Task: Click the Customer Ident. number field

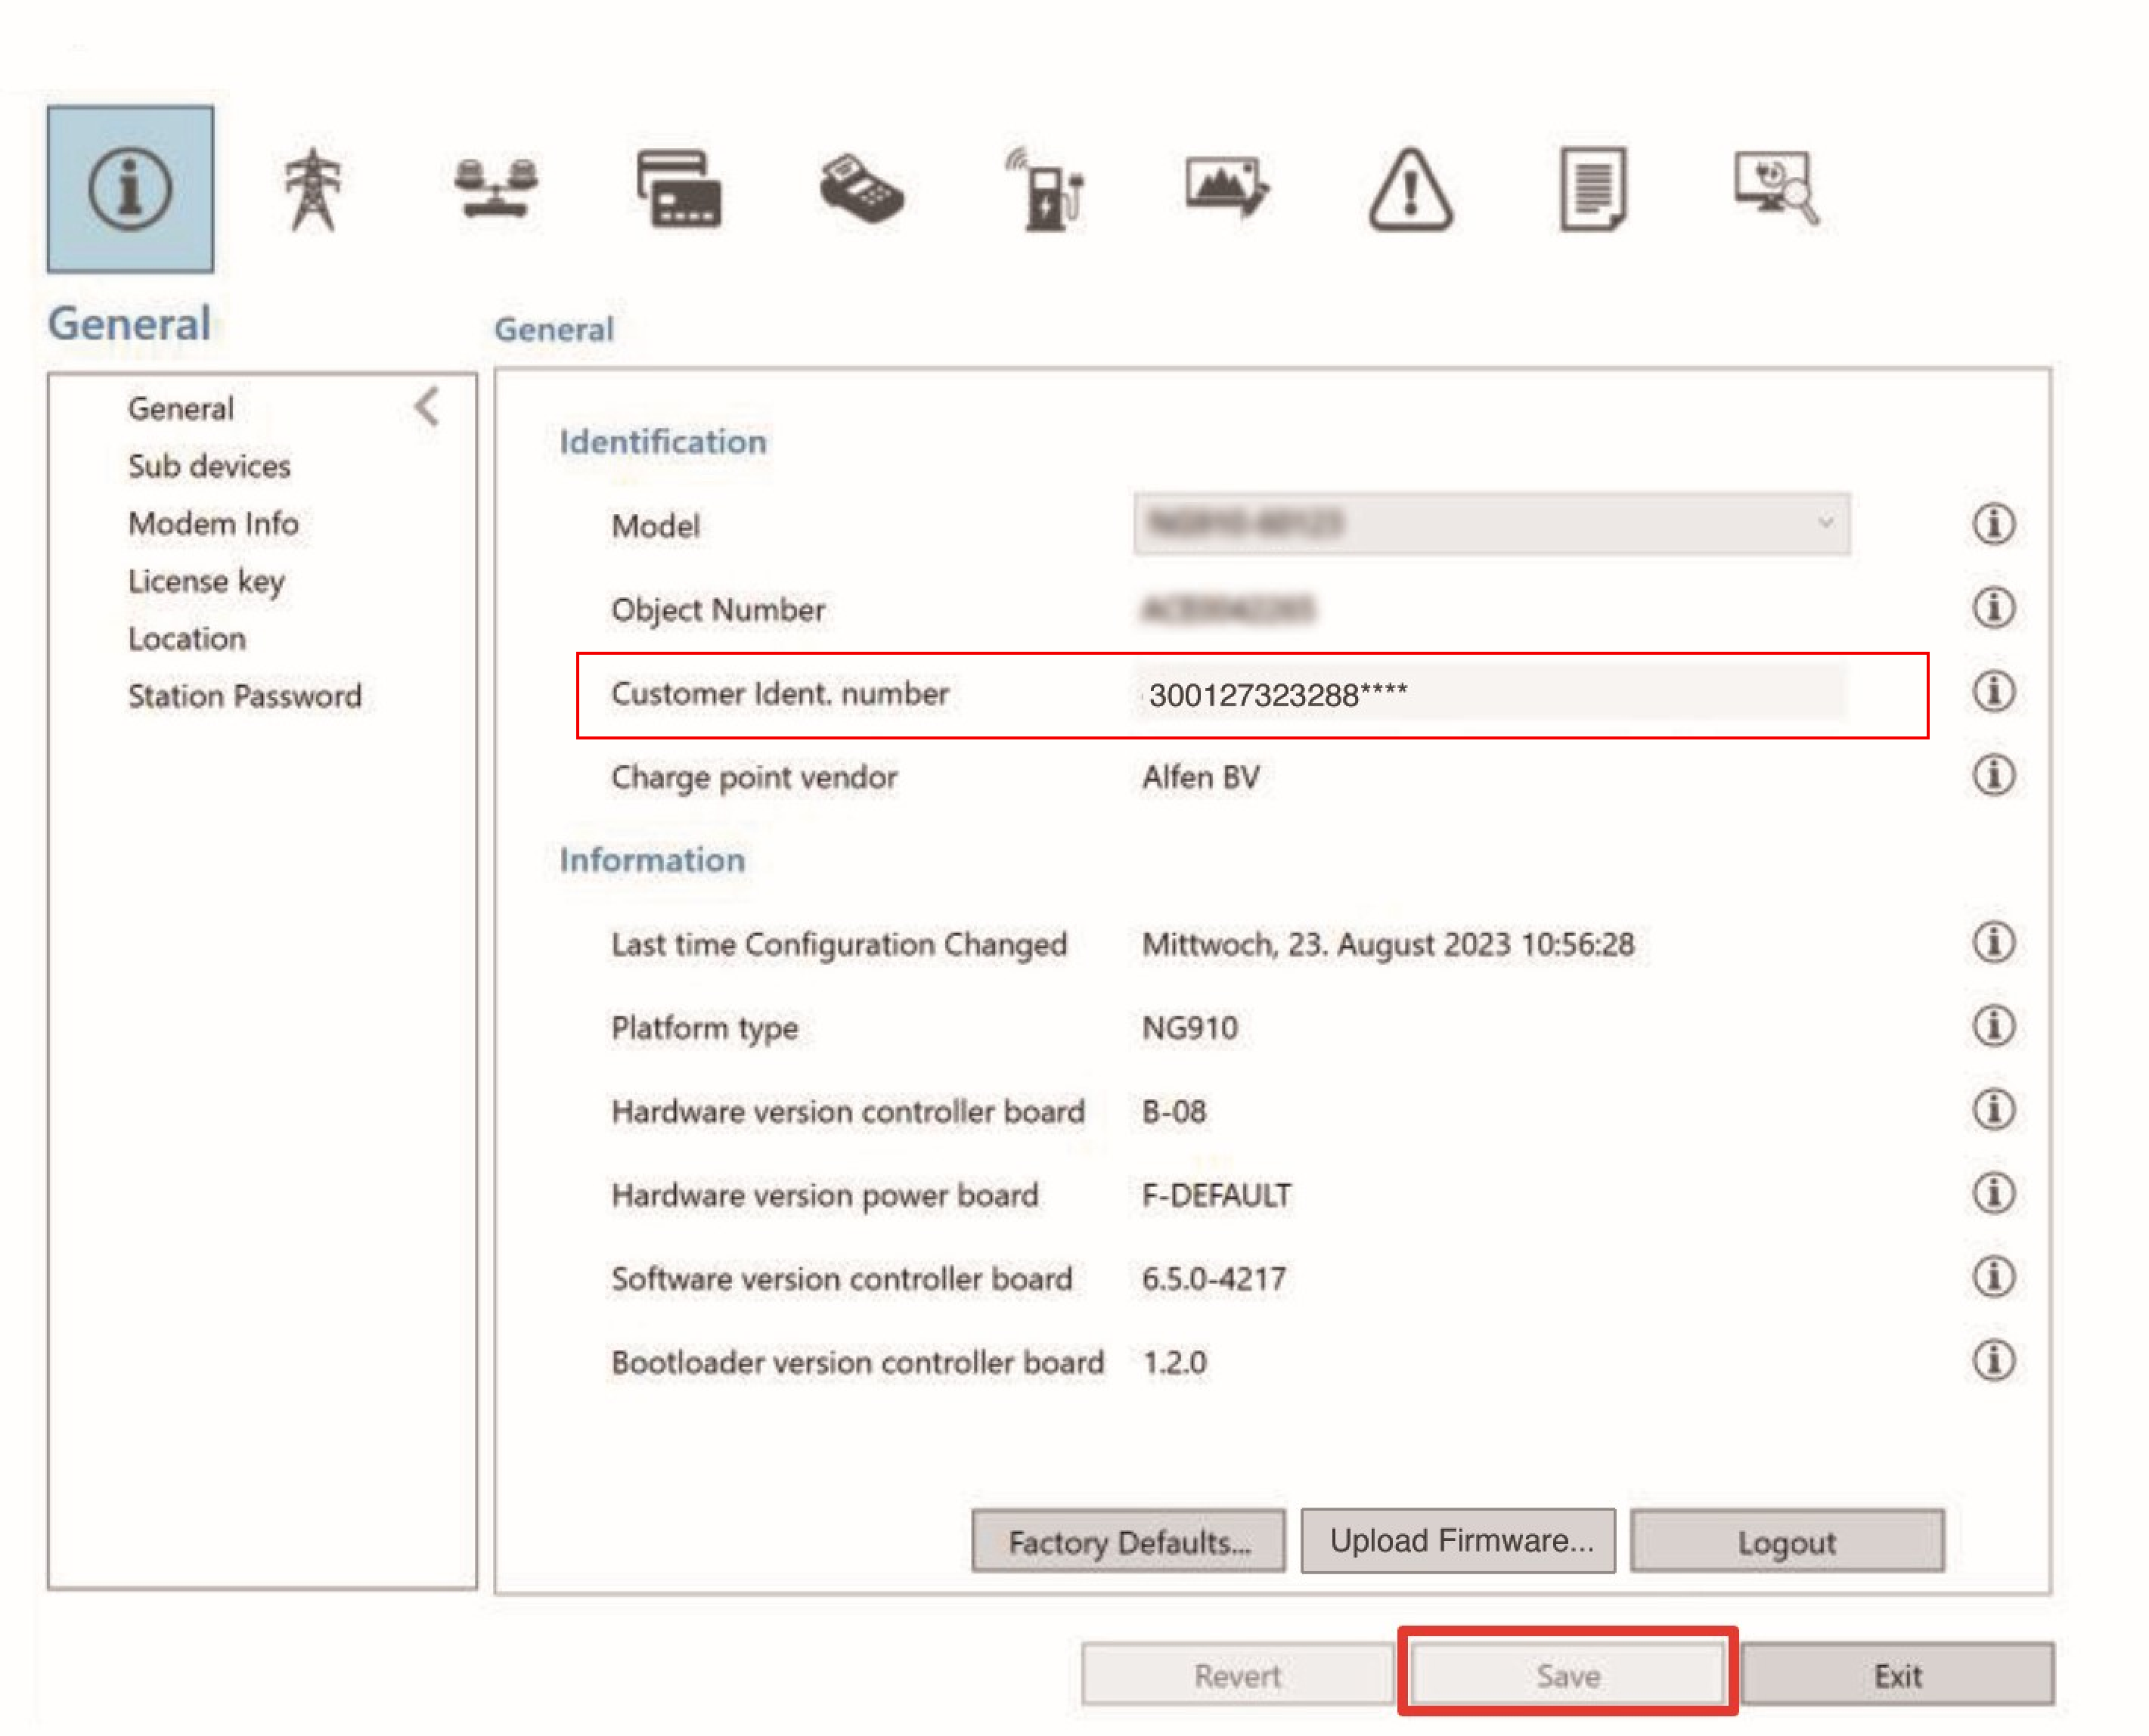Action: point(1490,694)
